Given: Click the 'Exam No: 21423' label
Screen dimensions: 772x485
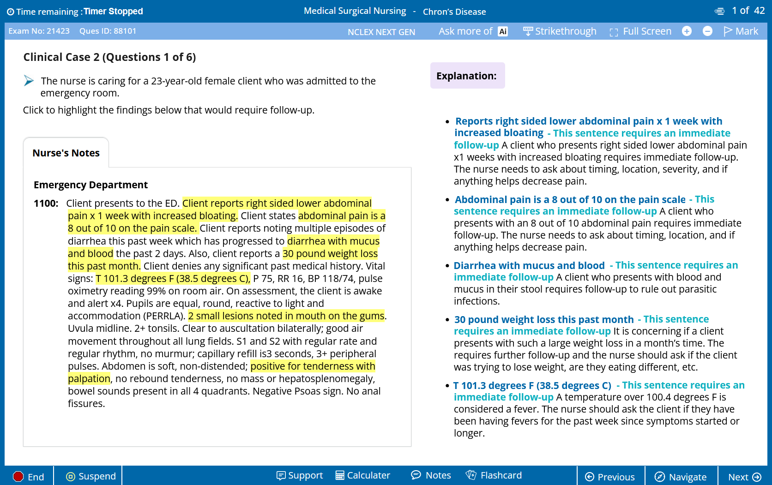Looking at the screenshot, I should (x=39, y=31).
